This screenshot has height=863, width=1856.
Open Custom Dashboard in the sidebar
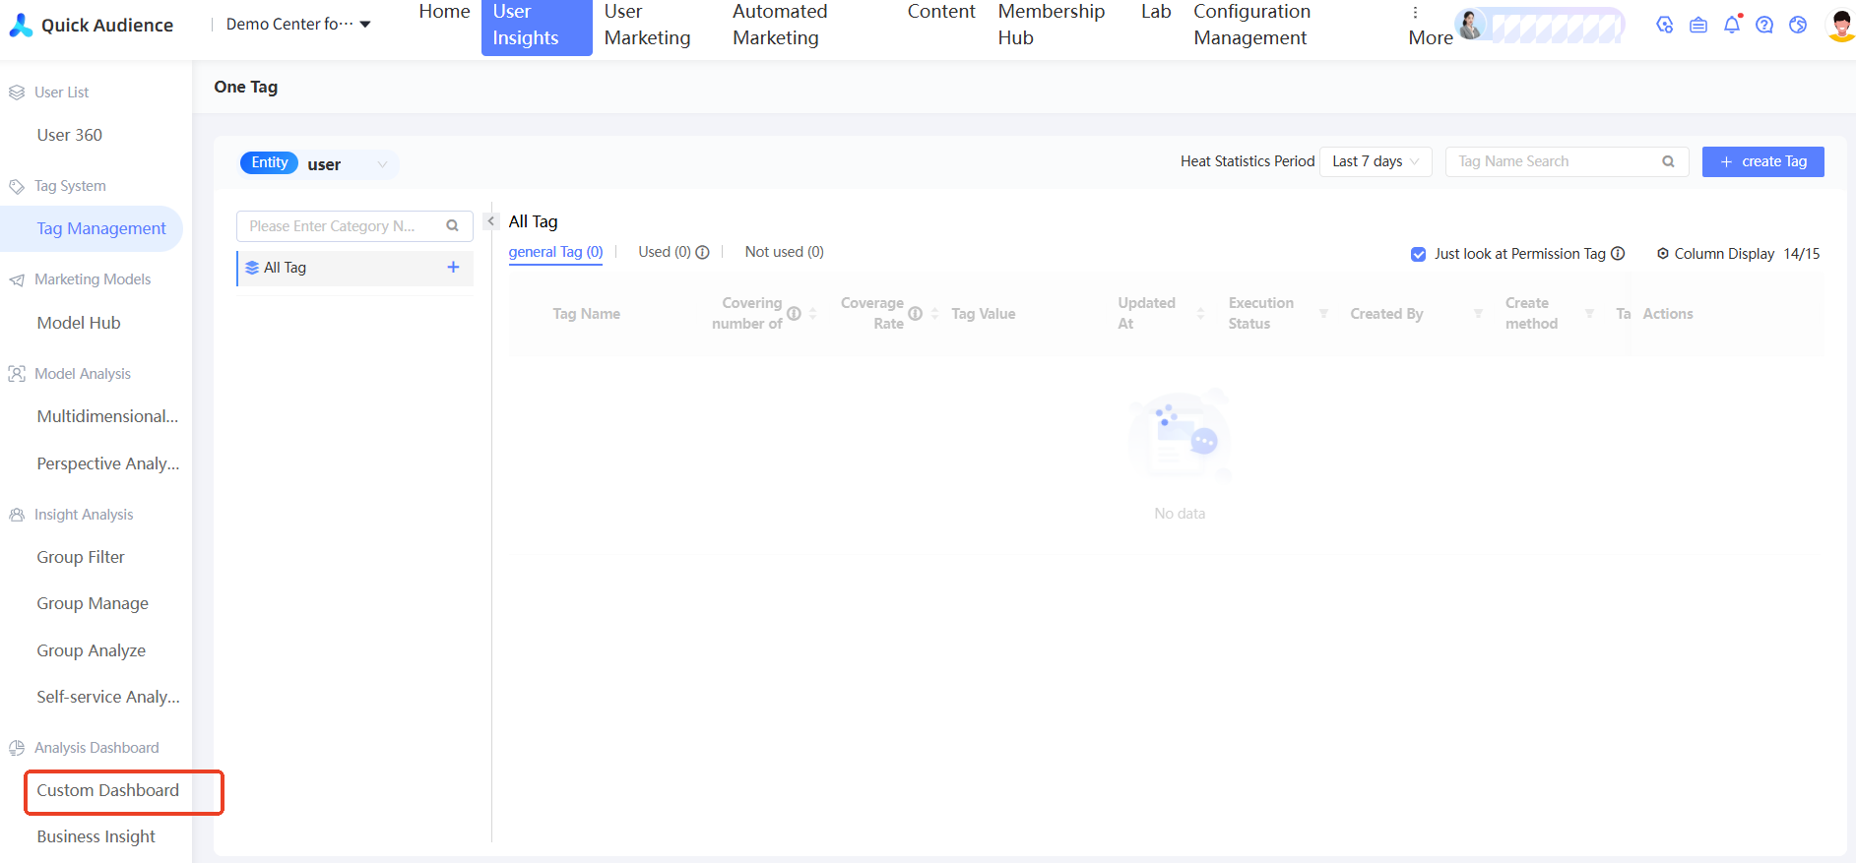pos(108,790)
